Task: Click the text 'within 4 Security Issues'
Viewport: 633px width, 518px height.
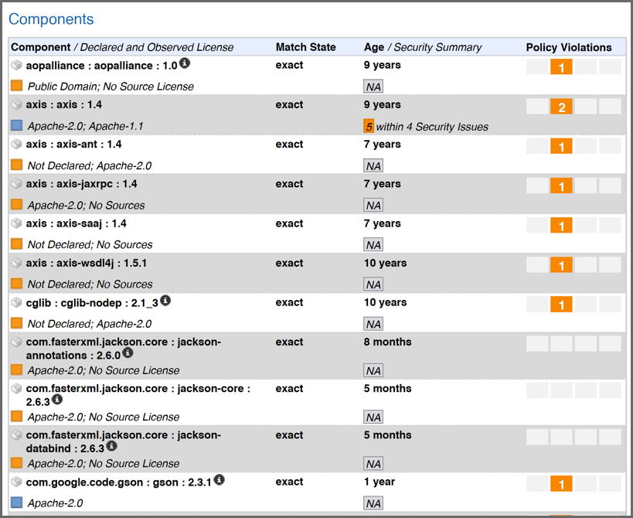Action: 432,127
